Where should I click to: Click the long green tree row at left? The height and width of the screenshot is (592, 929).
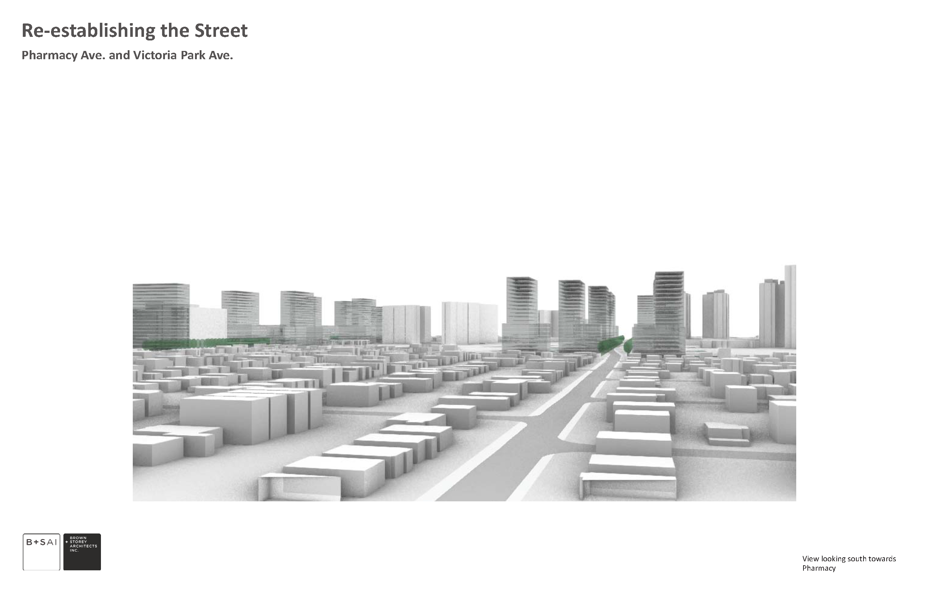coord(207,342)
